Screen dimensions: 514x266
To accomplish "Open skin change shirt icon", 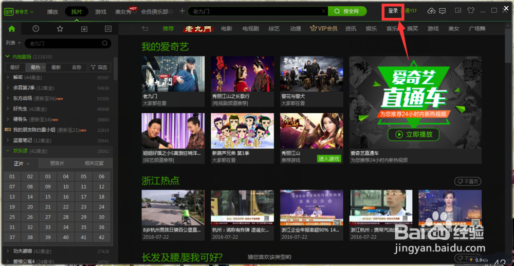I will [x=471, y=10].
